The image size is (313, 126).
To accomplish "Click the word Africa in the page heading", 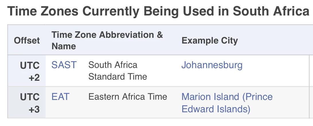I will tap(291, 11).
